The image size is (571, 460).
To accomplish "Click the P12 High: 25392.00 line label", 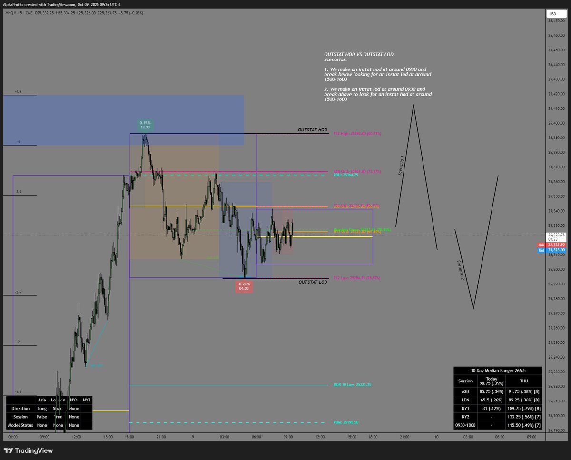I will [357, 134].
